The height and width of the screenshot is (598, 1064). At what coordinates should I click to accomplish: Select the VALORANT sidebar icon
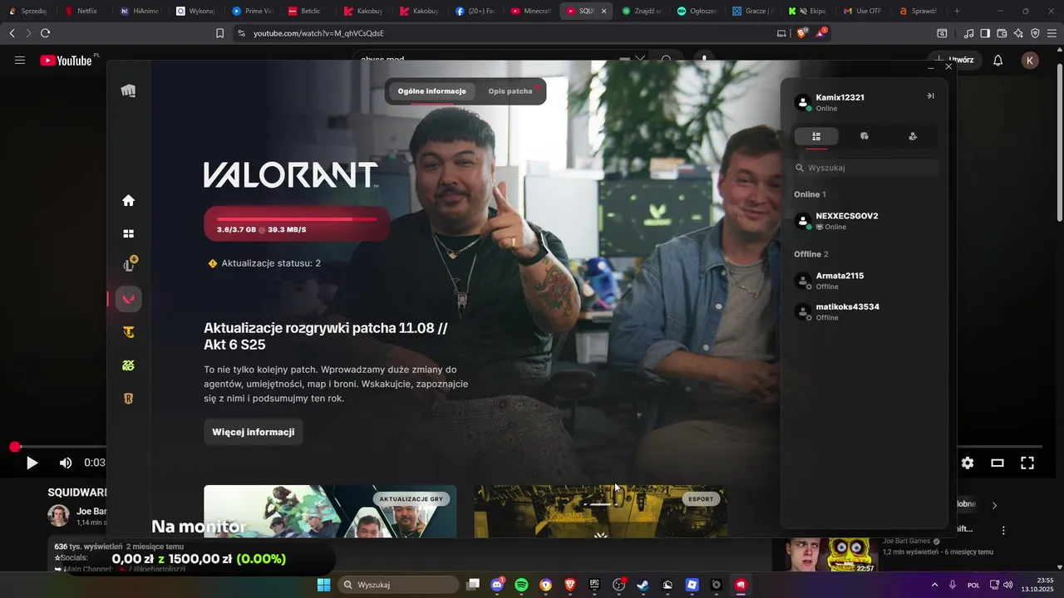(129, 299)
